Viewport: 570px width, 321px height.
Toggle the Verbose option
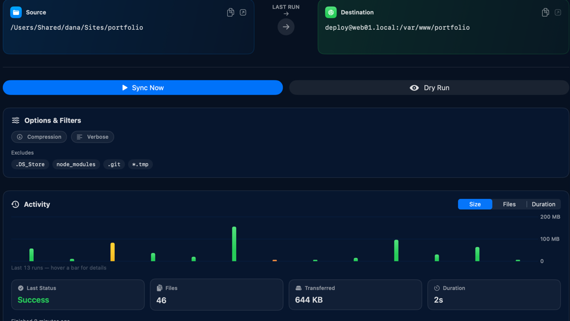pyautogui.click(x=93, y=136)
